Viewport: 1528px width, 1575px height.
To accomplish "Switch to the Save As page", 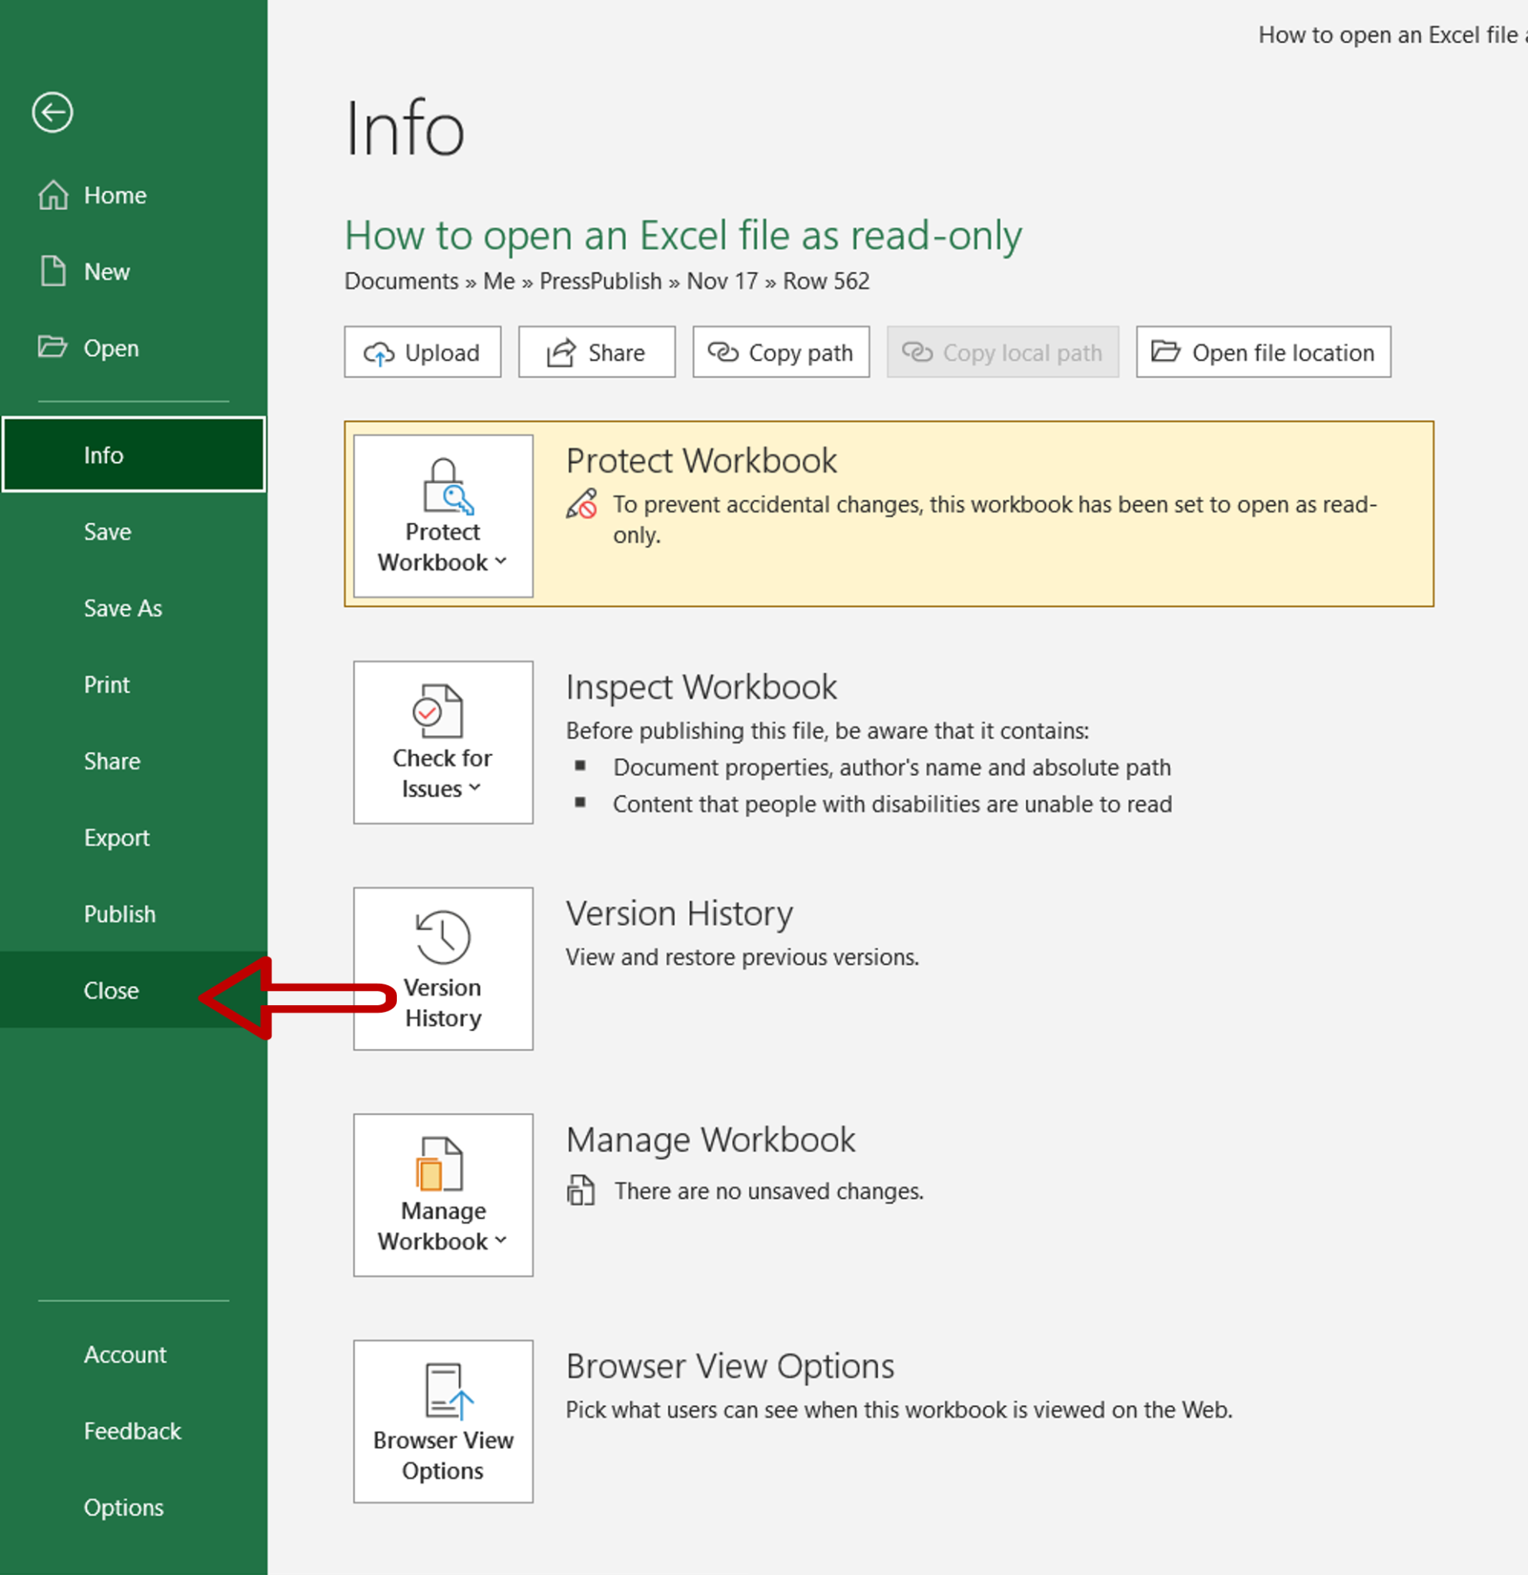I will coord(123,608).
